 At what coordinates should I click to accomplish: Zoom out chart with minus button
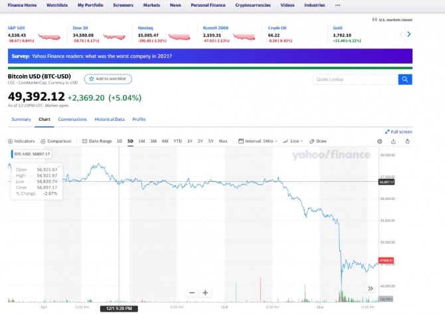tap(192, 293)
